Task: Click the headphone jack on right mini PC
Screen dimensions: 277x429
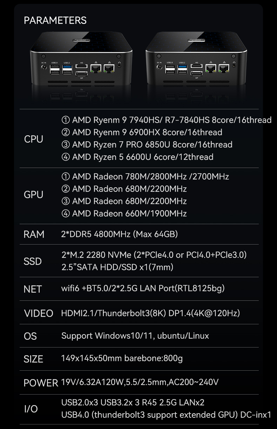Action: (234, 66)
